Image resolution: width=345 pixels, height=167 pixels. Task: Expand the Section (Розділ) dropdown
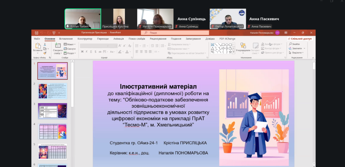point(70,53)
